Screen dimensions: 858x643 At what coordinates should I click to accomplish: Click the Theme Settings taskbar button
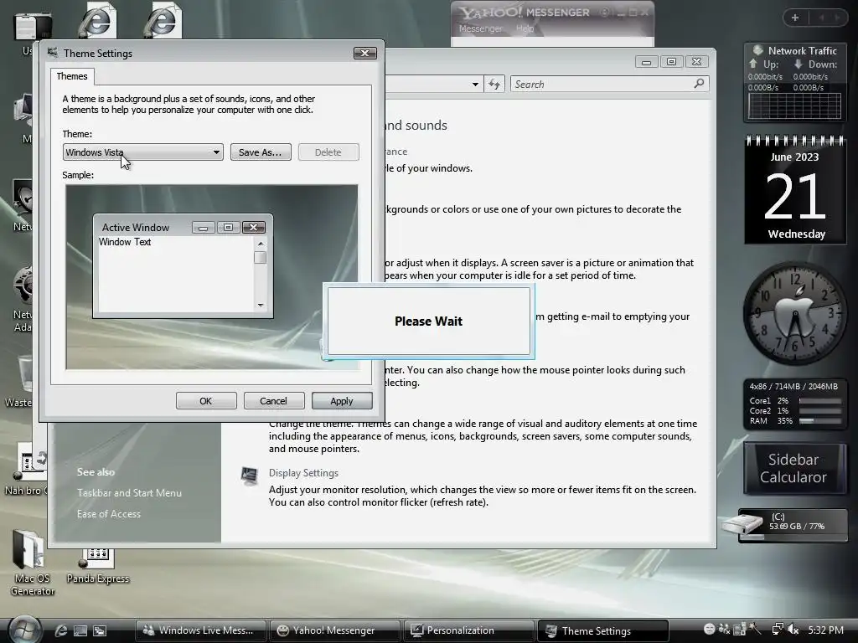coord(602,630)
